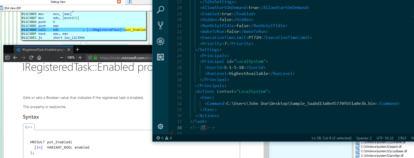Click the Enabled true line in editor
Viewport: 414px width, 158px height.
pyautogui.click(x=228, y=14)
